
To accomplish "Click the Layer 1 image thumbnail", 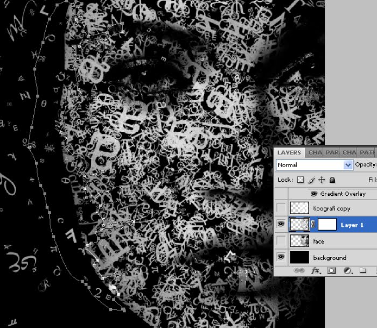I will pos(299,224).
